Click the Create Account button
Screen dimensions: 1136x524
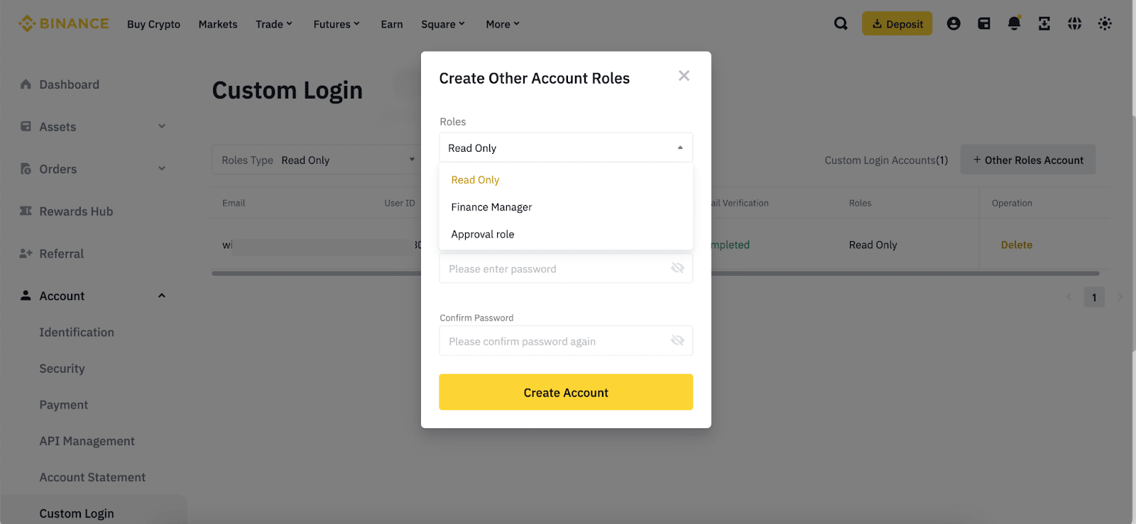coord(566,392)
